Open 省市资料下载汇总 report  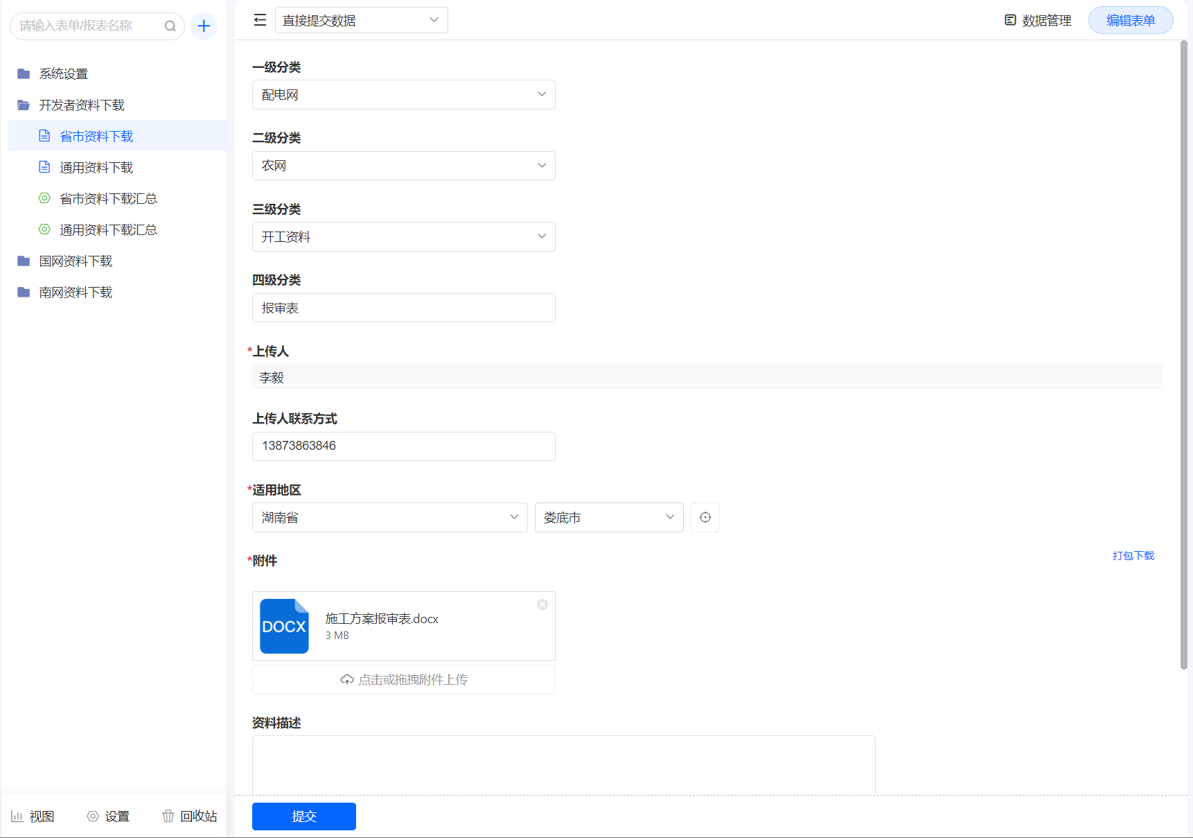pyautogui.click(x=108, y=199)
